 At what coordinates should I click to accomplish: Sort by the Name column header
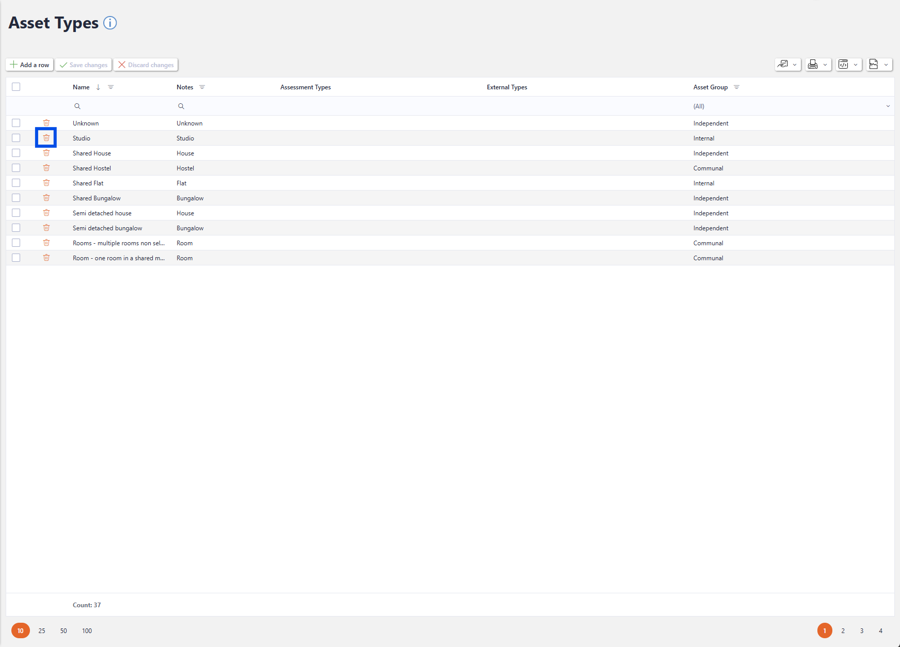click(x=81, y=87)
